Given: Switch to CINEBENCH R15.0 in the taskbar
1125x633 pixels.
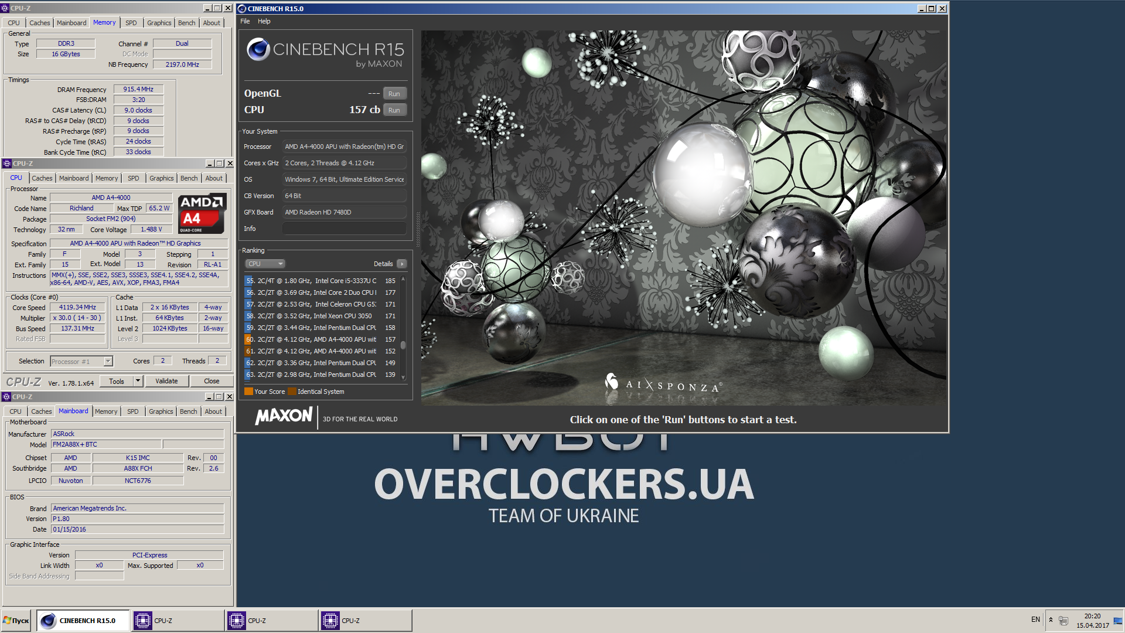Looking at the screenshot, I should coord(83,620).
